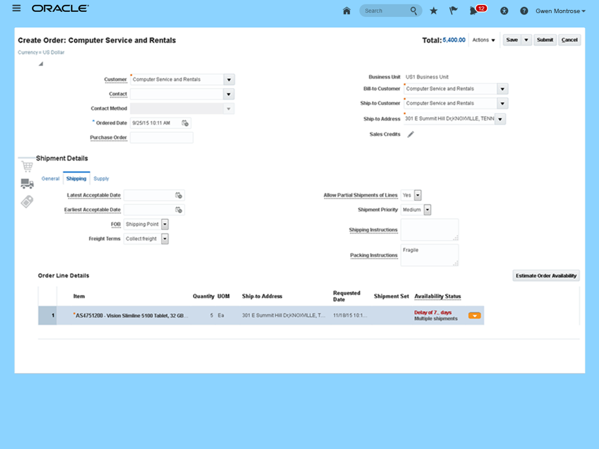Click the Oracle logo
This screenshot has height=449, width=599.
tap(60, 8)
